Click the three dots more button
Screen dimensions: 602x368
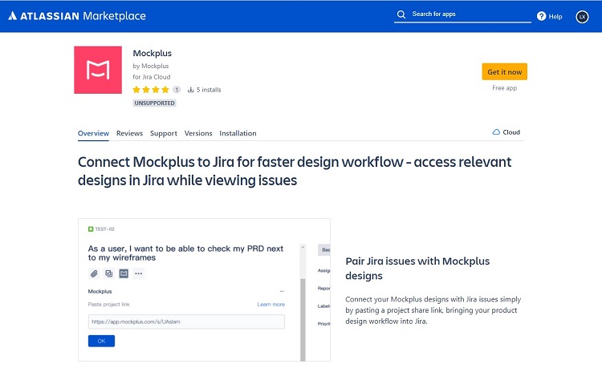[139, 273]
